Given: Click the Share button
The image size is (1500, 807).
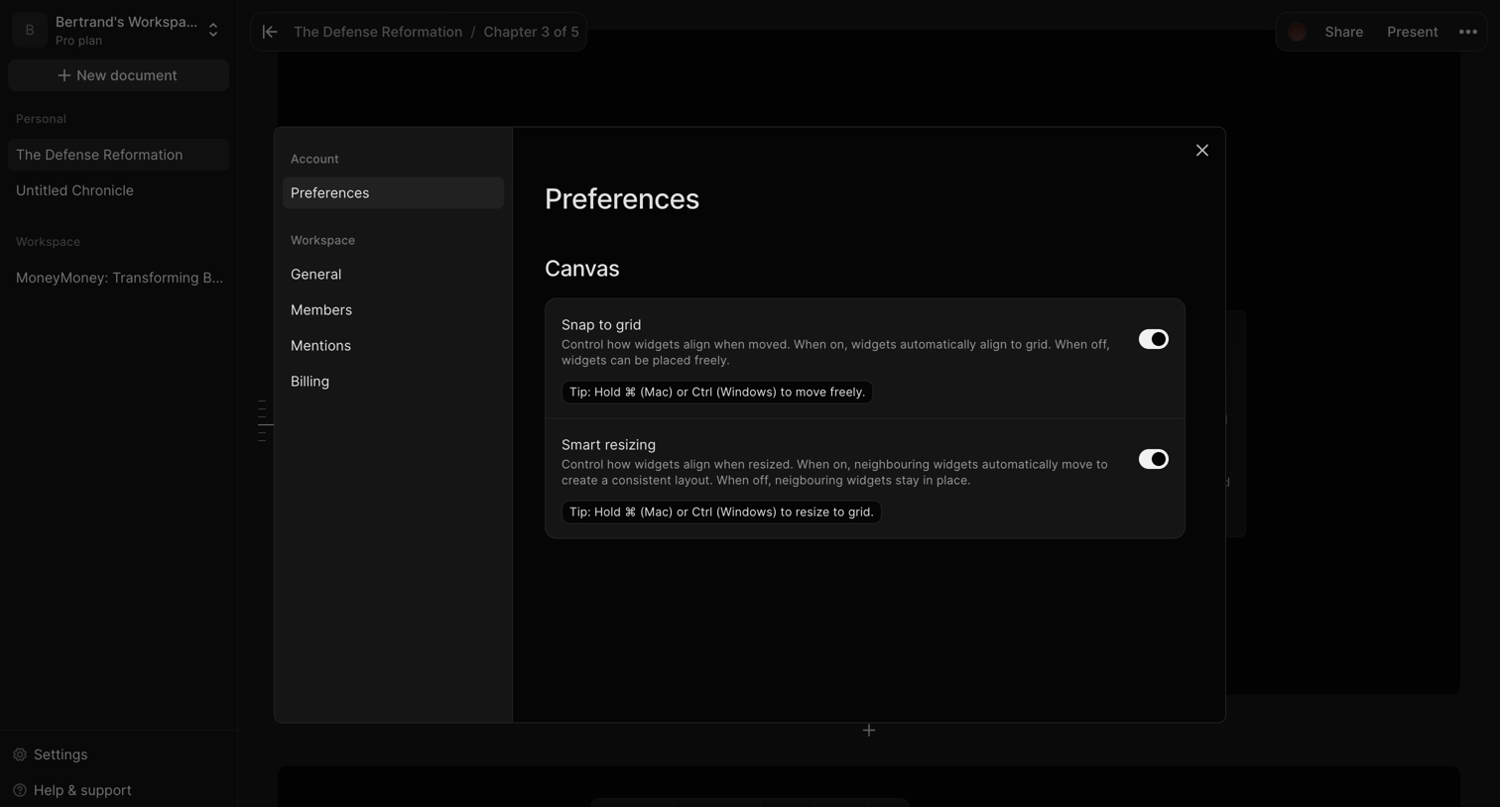Looking at the screenshot, I should pyautogui.click(x=1343, y=32).
